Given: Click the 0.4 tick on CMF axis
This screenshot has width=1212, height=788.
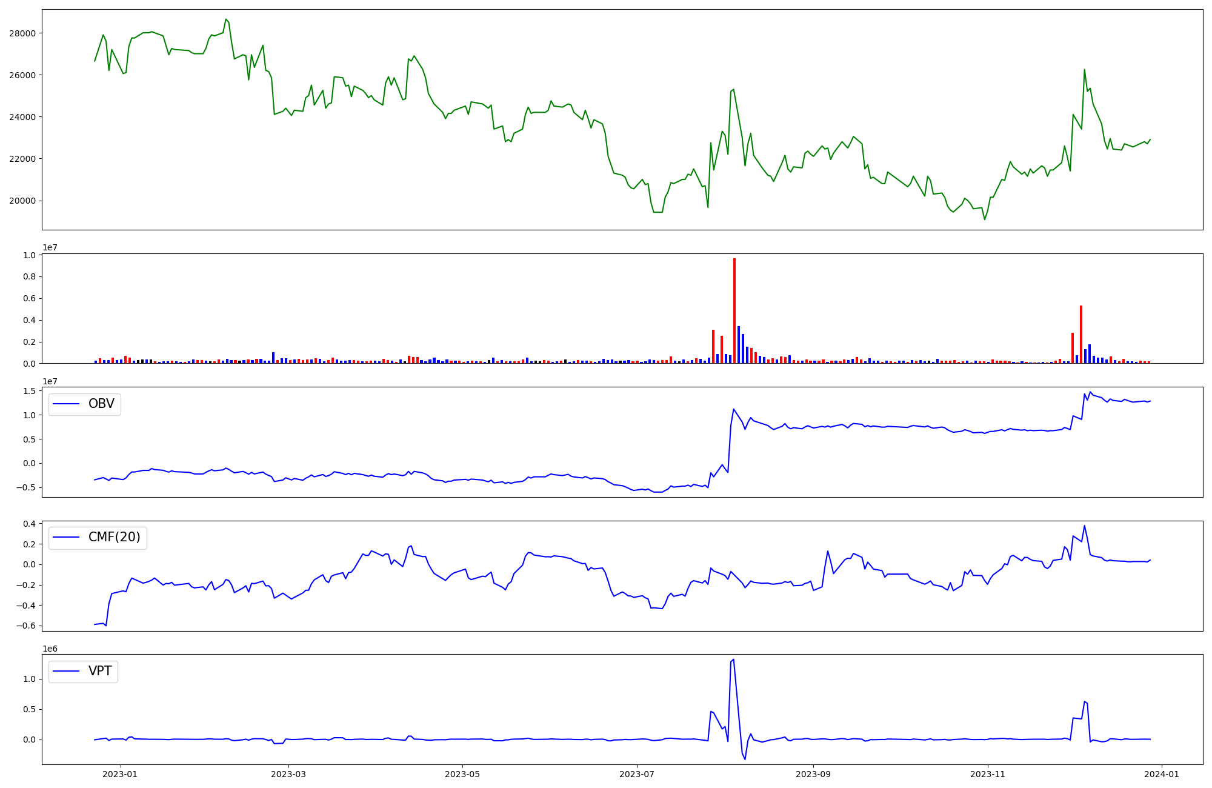Looking at the screenshot, I should pyautogui.click(x=29, y=524).
